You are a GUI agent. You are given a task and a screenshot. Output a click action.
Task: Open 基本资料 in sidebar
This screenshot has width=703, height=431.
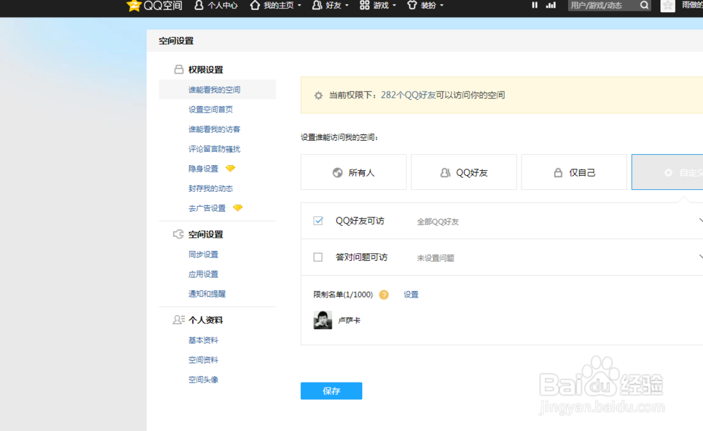point(203,340)
